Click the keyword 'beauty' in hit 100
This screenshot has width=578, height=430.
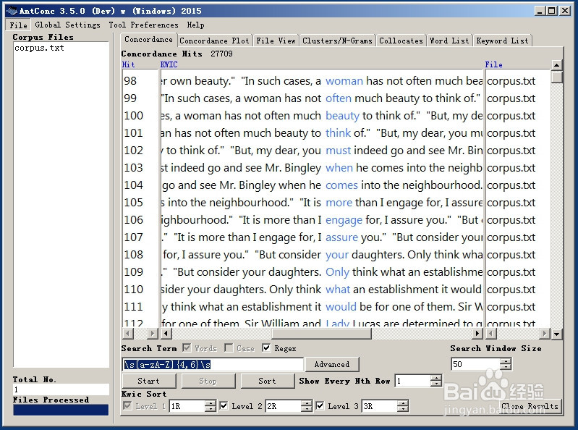point(342,116)
